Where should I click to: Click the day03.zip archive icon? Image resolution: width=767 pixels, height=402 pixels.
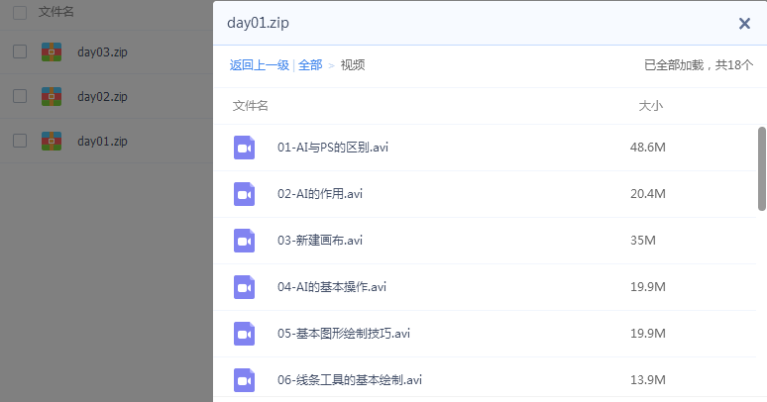click(x=52, y=51)
